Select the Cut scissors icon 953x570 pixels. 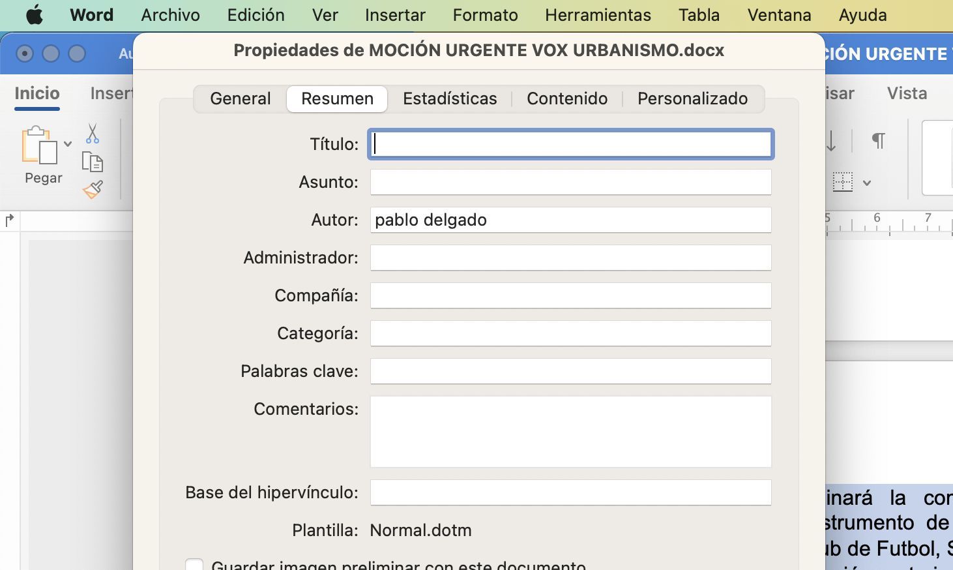pyautogui.click(x=93, y=134)
